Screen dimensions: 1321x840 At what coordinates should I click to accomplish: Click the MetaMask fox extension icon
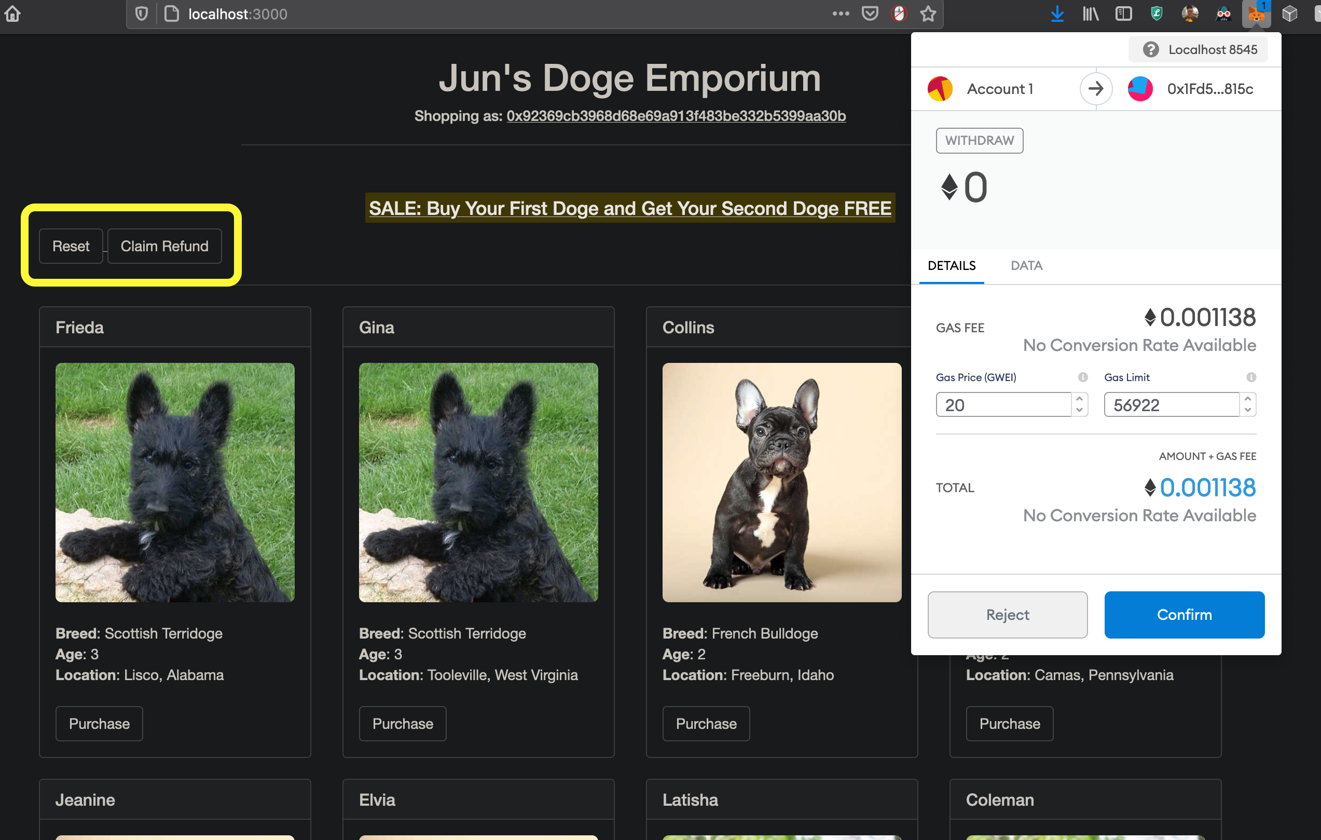[x=1256, y=13]
